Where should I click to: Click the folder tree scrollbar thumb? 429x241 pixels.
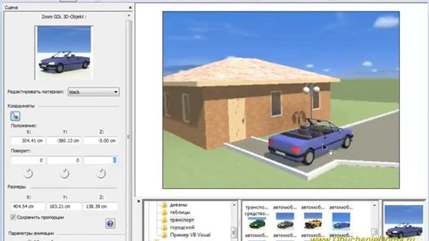pyautogui.click(x=234, y=232)
